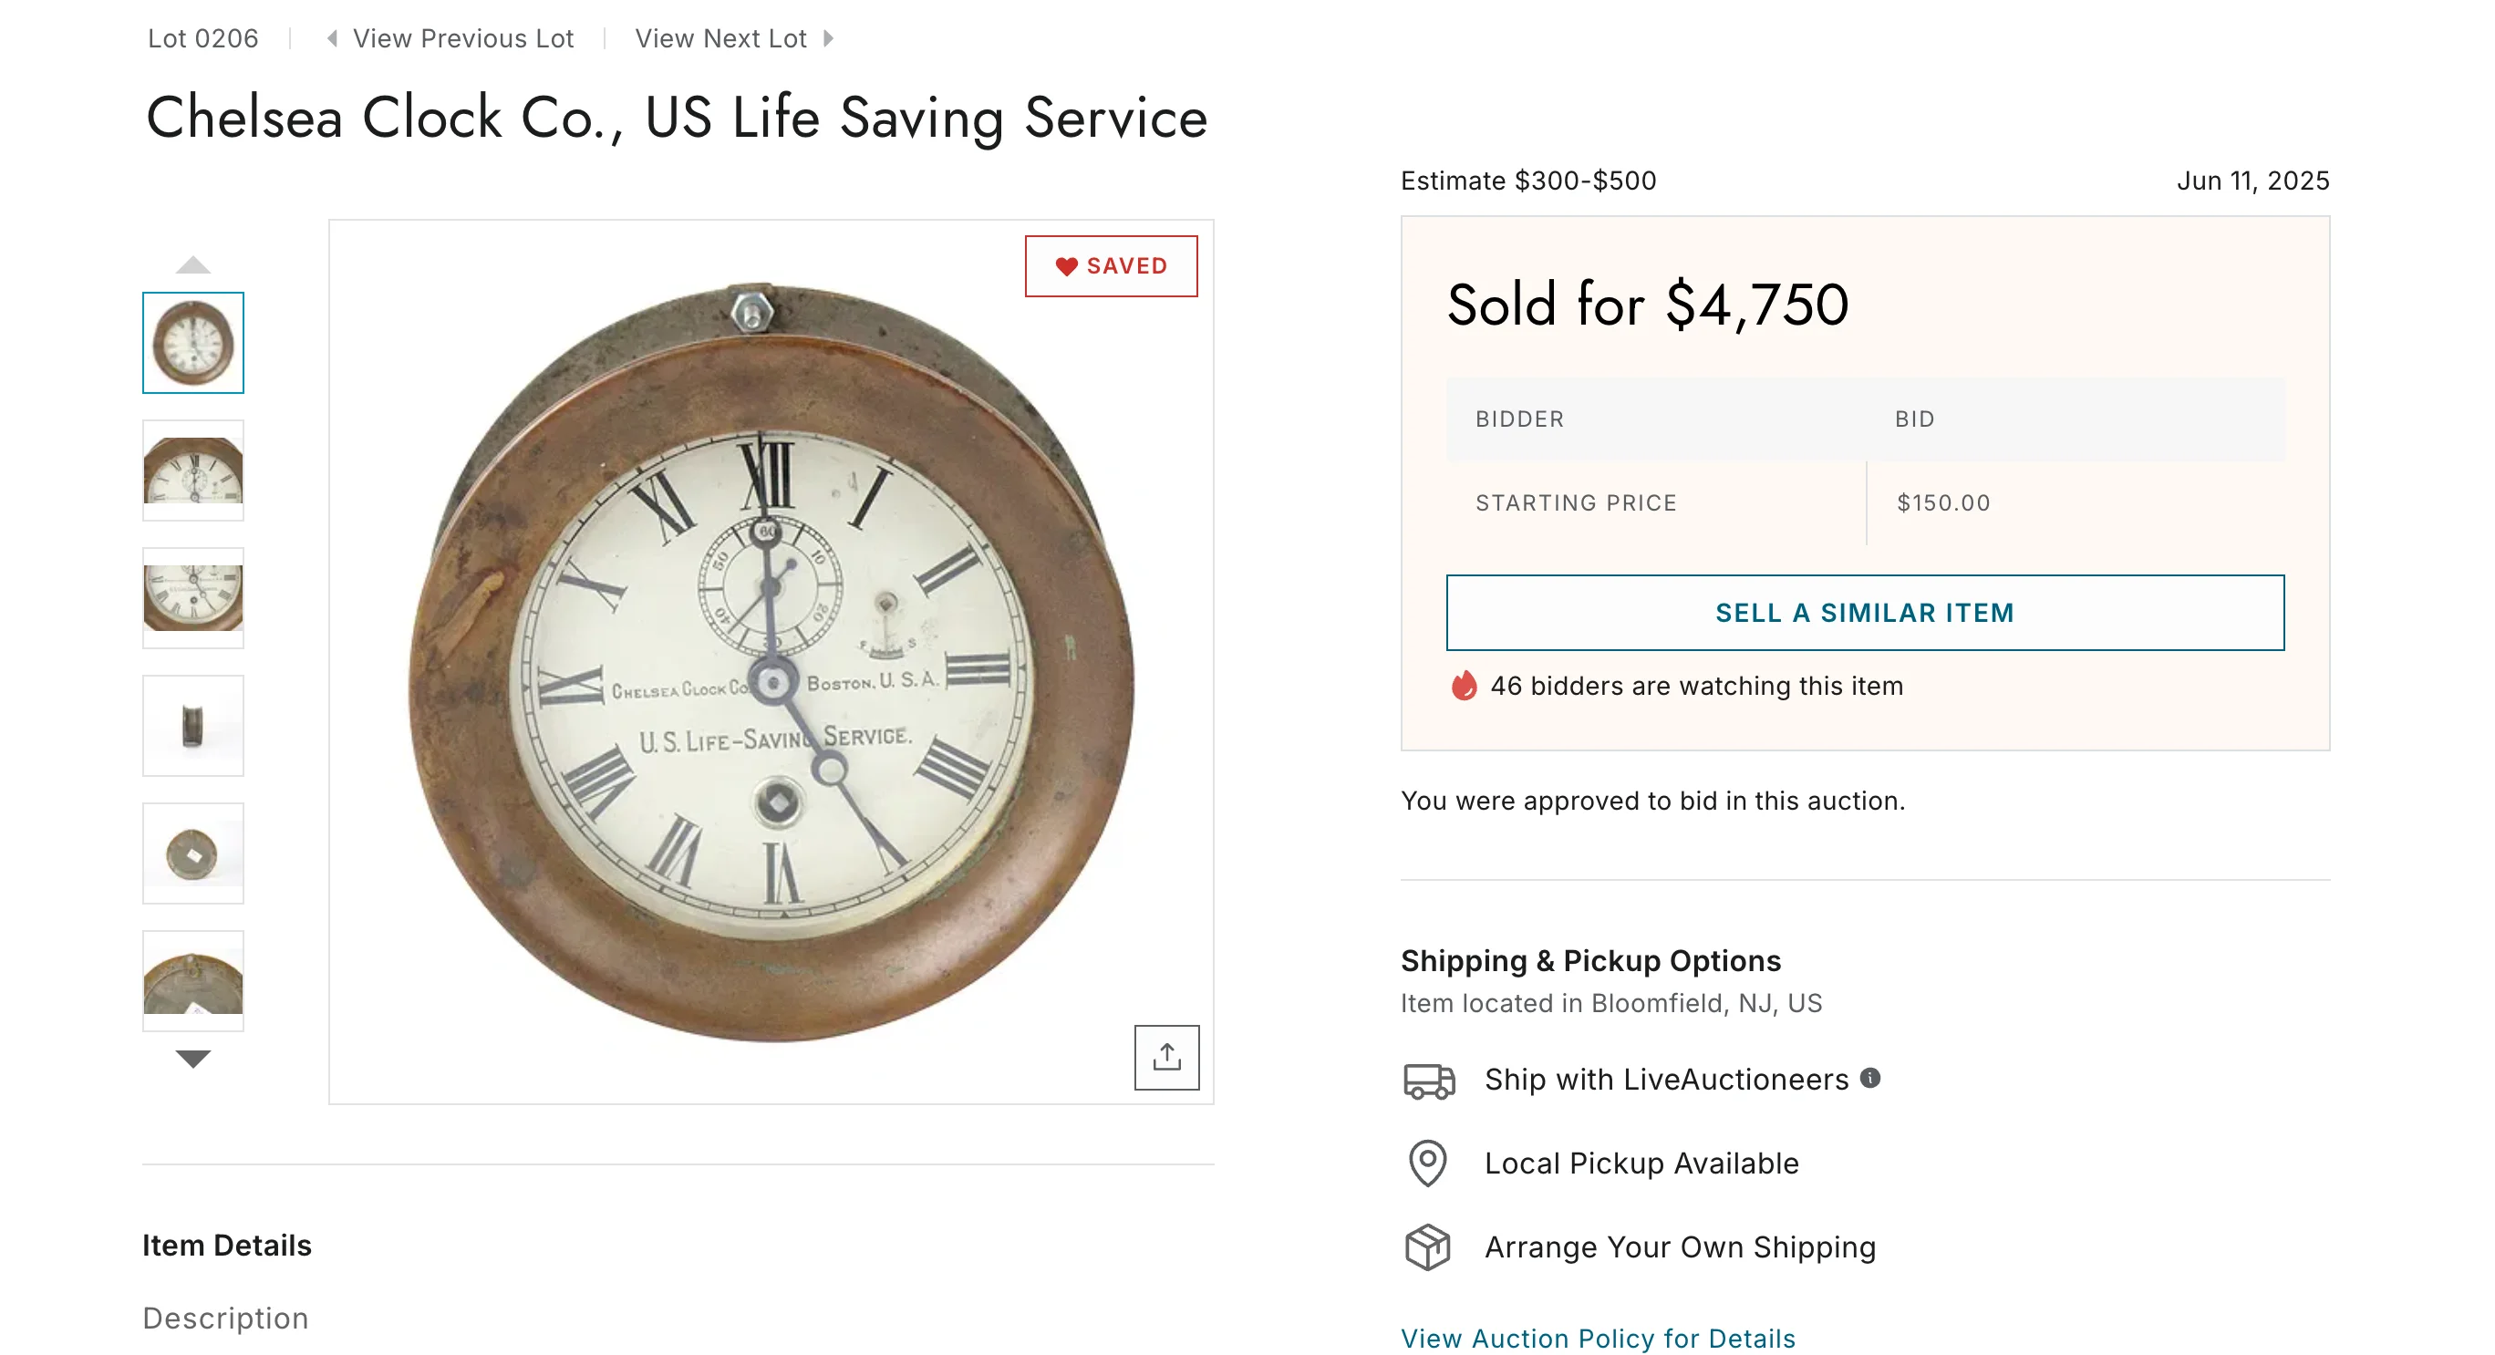The width and height of the screenshot is (2495, 1355).
Task: Select the fourth thumbnail showing clock side view
Action: tap(192, 726)
